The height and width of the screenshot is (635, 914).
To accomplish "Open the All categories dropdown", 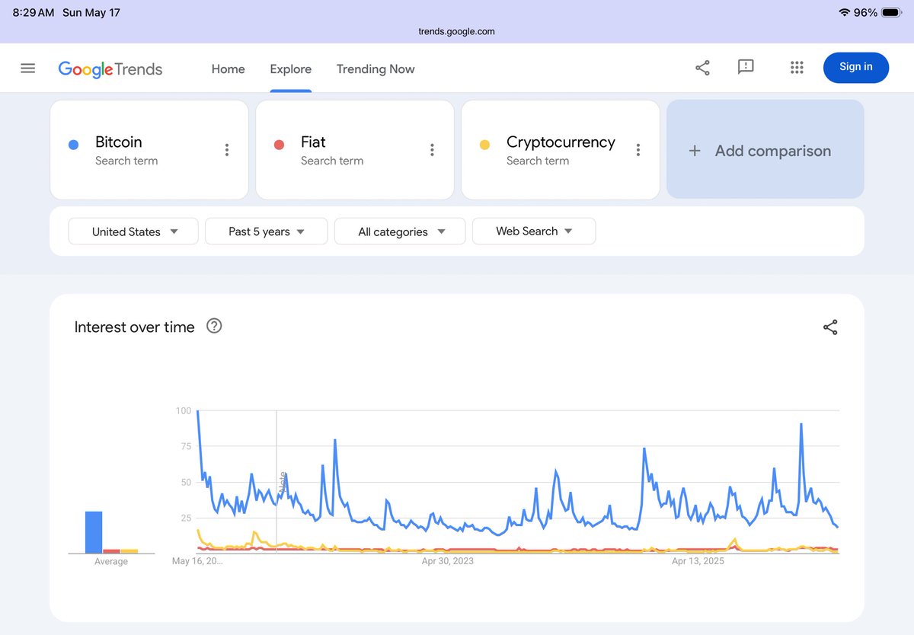I will click(400, 231).
